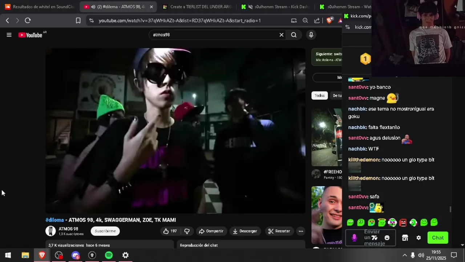Open the YouTube hamburger guide menu

(9, 35)
